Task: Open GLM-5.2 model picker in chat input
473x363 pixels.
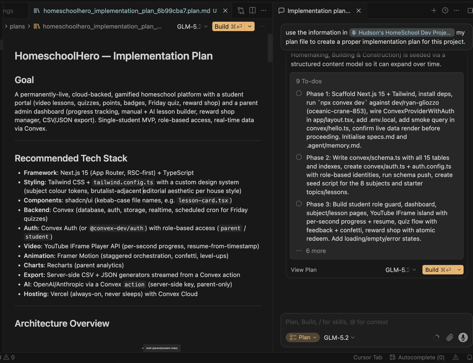Action: [x=339, y=337]
